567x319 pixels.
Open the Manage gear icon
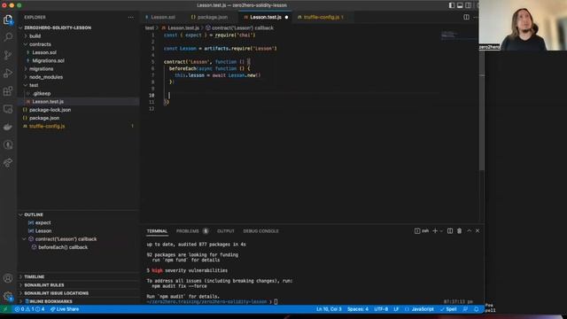pyautogui.click(x=8, y=296)
